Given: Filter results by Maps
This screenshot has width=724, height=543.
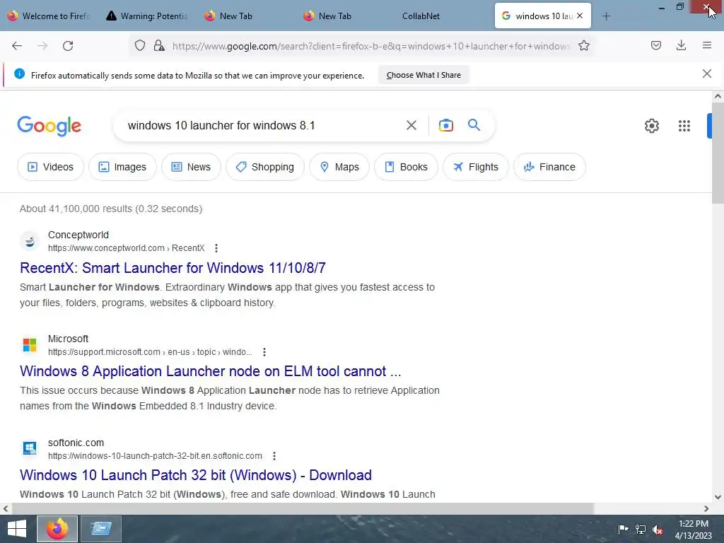Looking at the screenshot, I should [x=339, y=167].
